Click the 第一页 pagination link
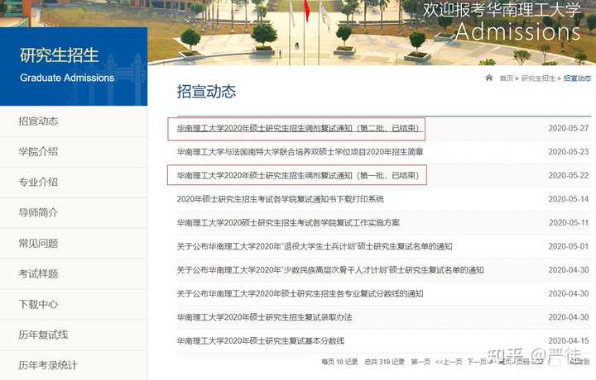This screenshot has width=596, height=380. pyautogui.click(x=421, y=362)
